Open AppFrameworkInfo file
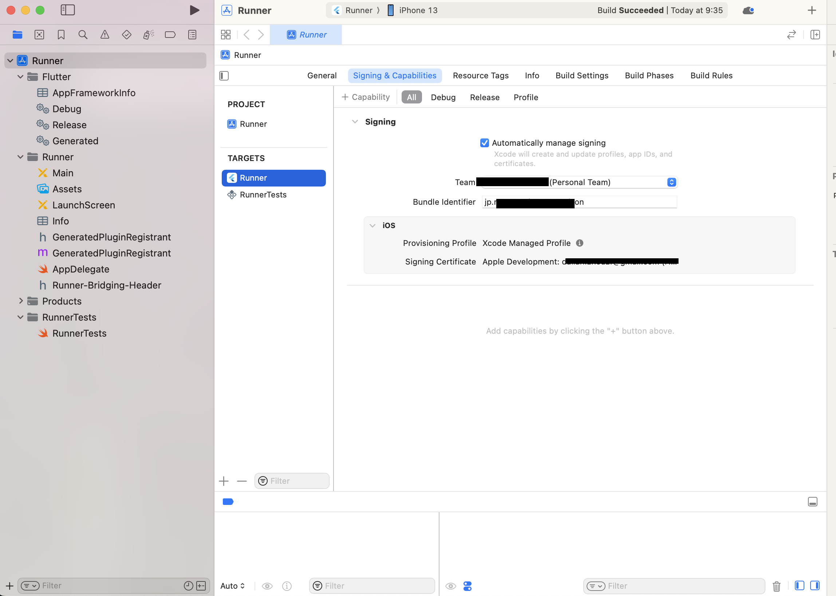 pyautogui.click(x=94, y=93)
